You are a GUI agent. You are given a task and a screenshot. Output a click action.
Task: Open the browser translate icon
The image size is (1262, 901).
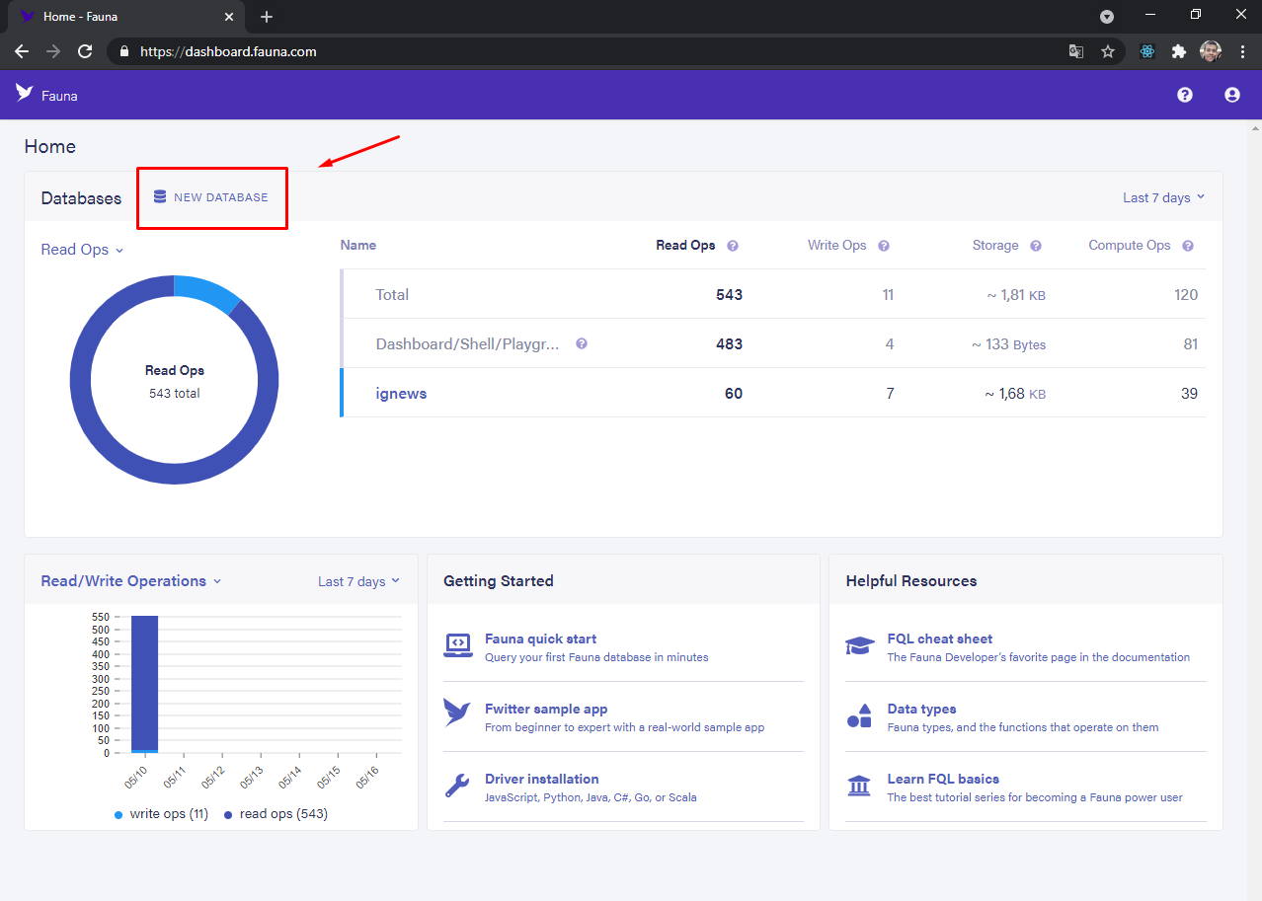click(x=1076, y=51)
